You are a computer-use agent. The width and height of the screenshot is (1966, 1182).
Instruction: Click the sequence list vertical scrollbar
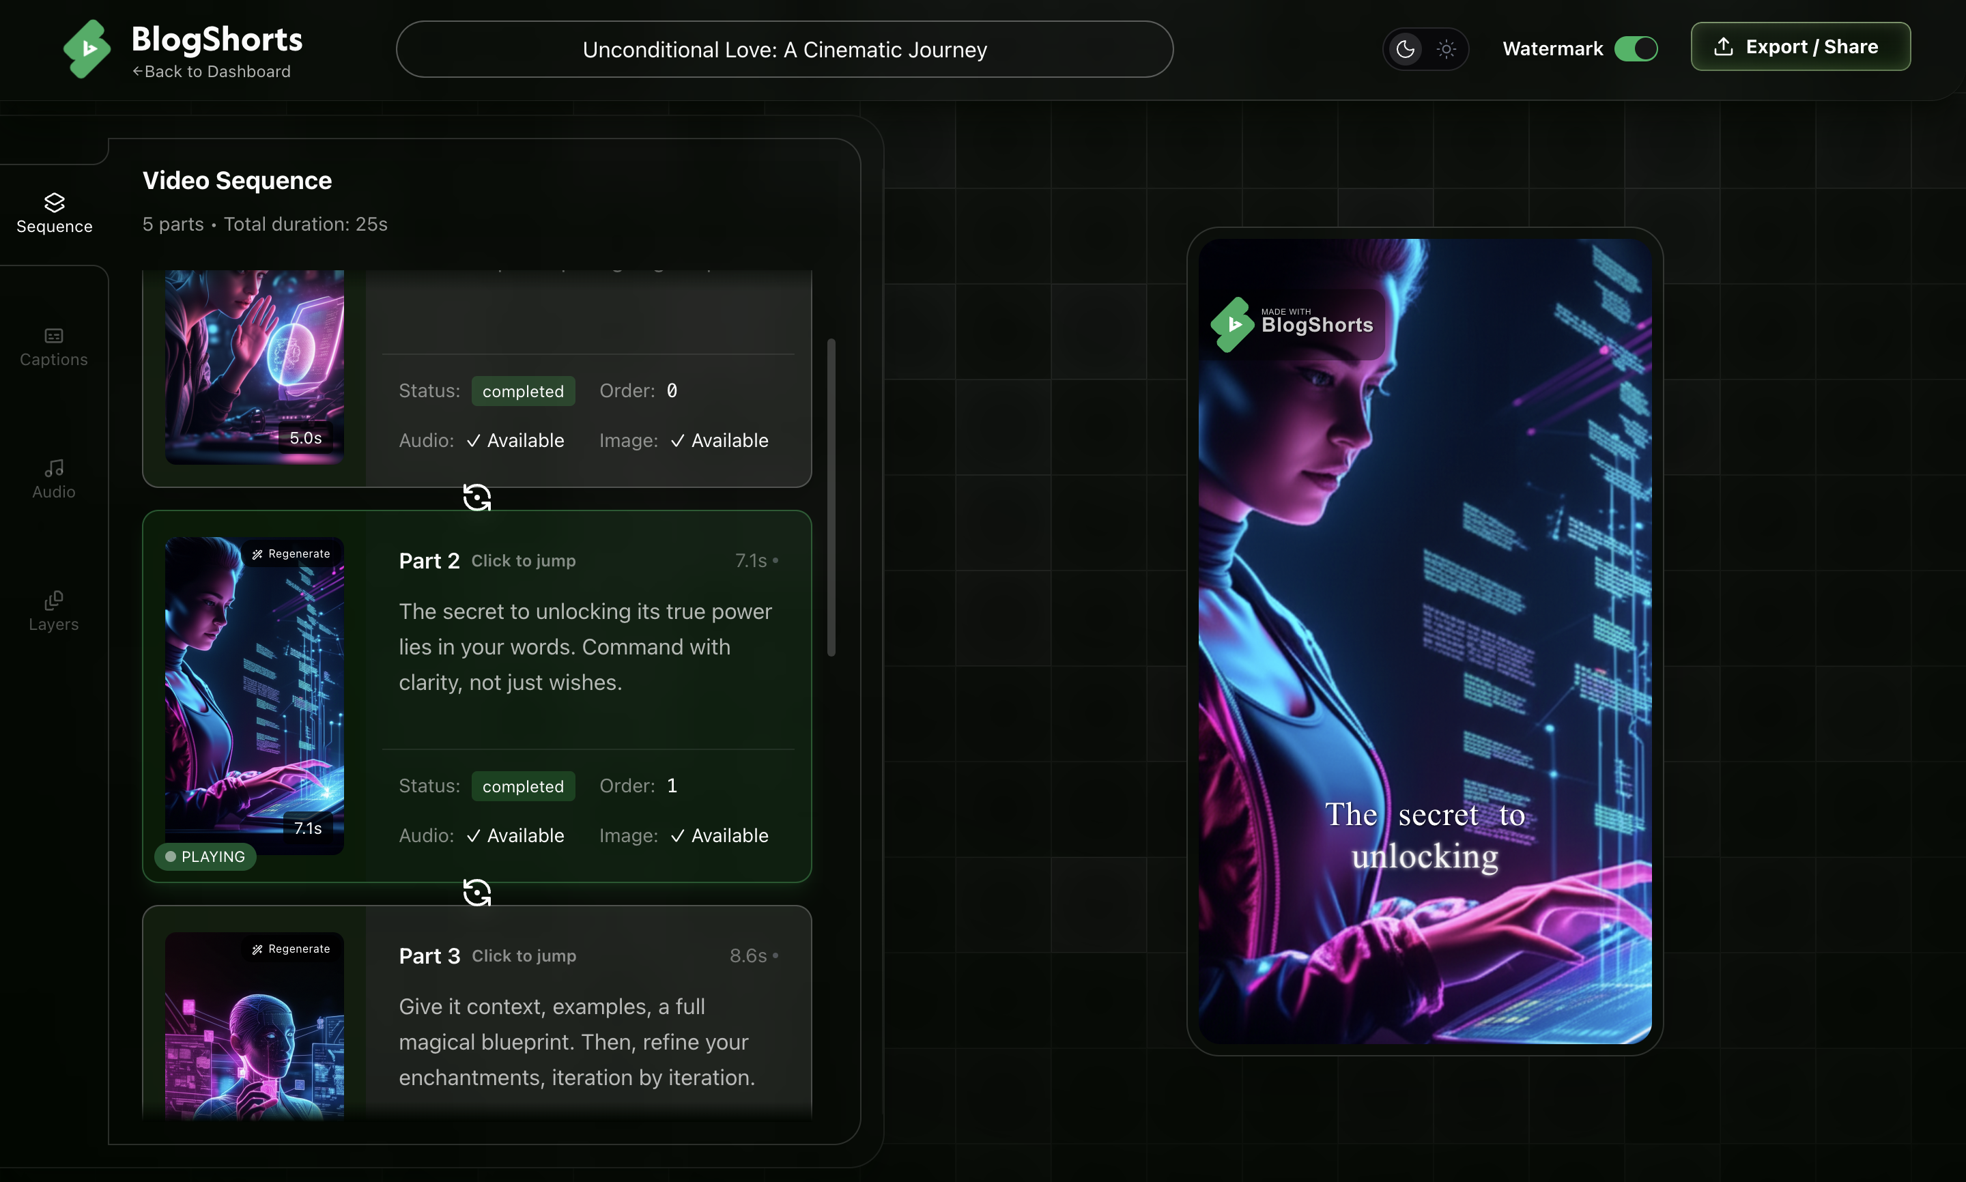831,498
